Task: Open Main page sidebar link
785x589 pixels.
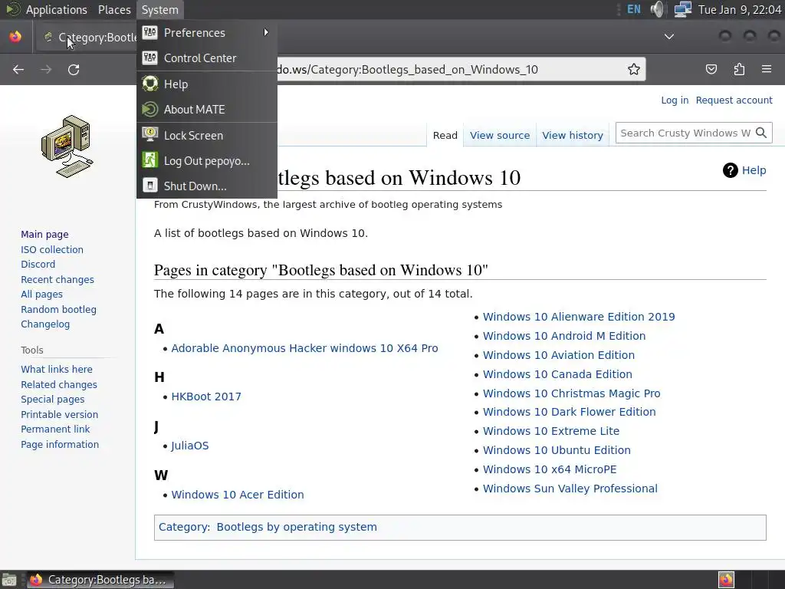Action: (x=44, y=235)
